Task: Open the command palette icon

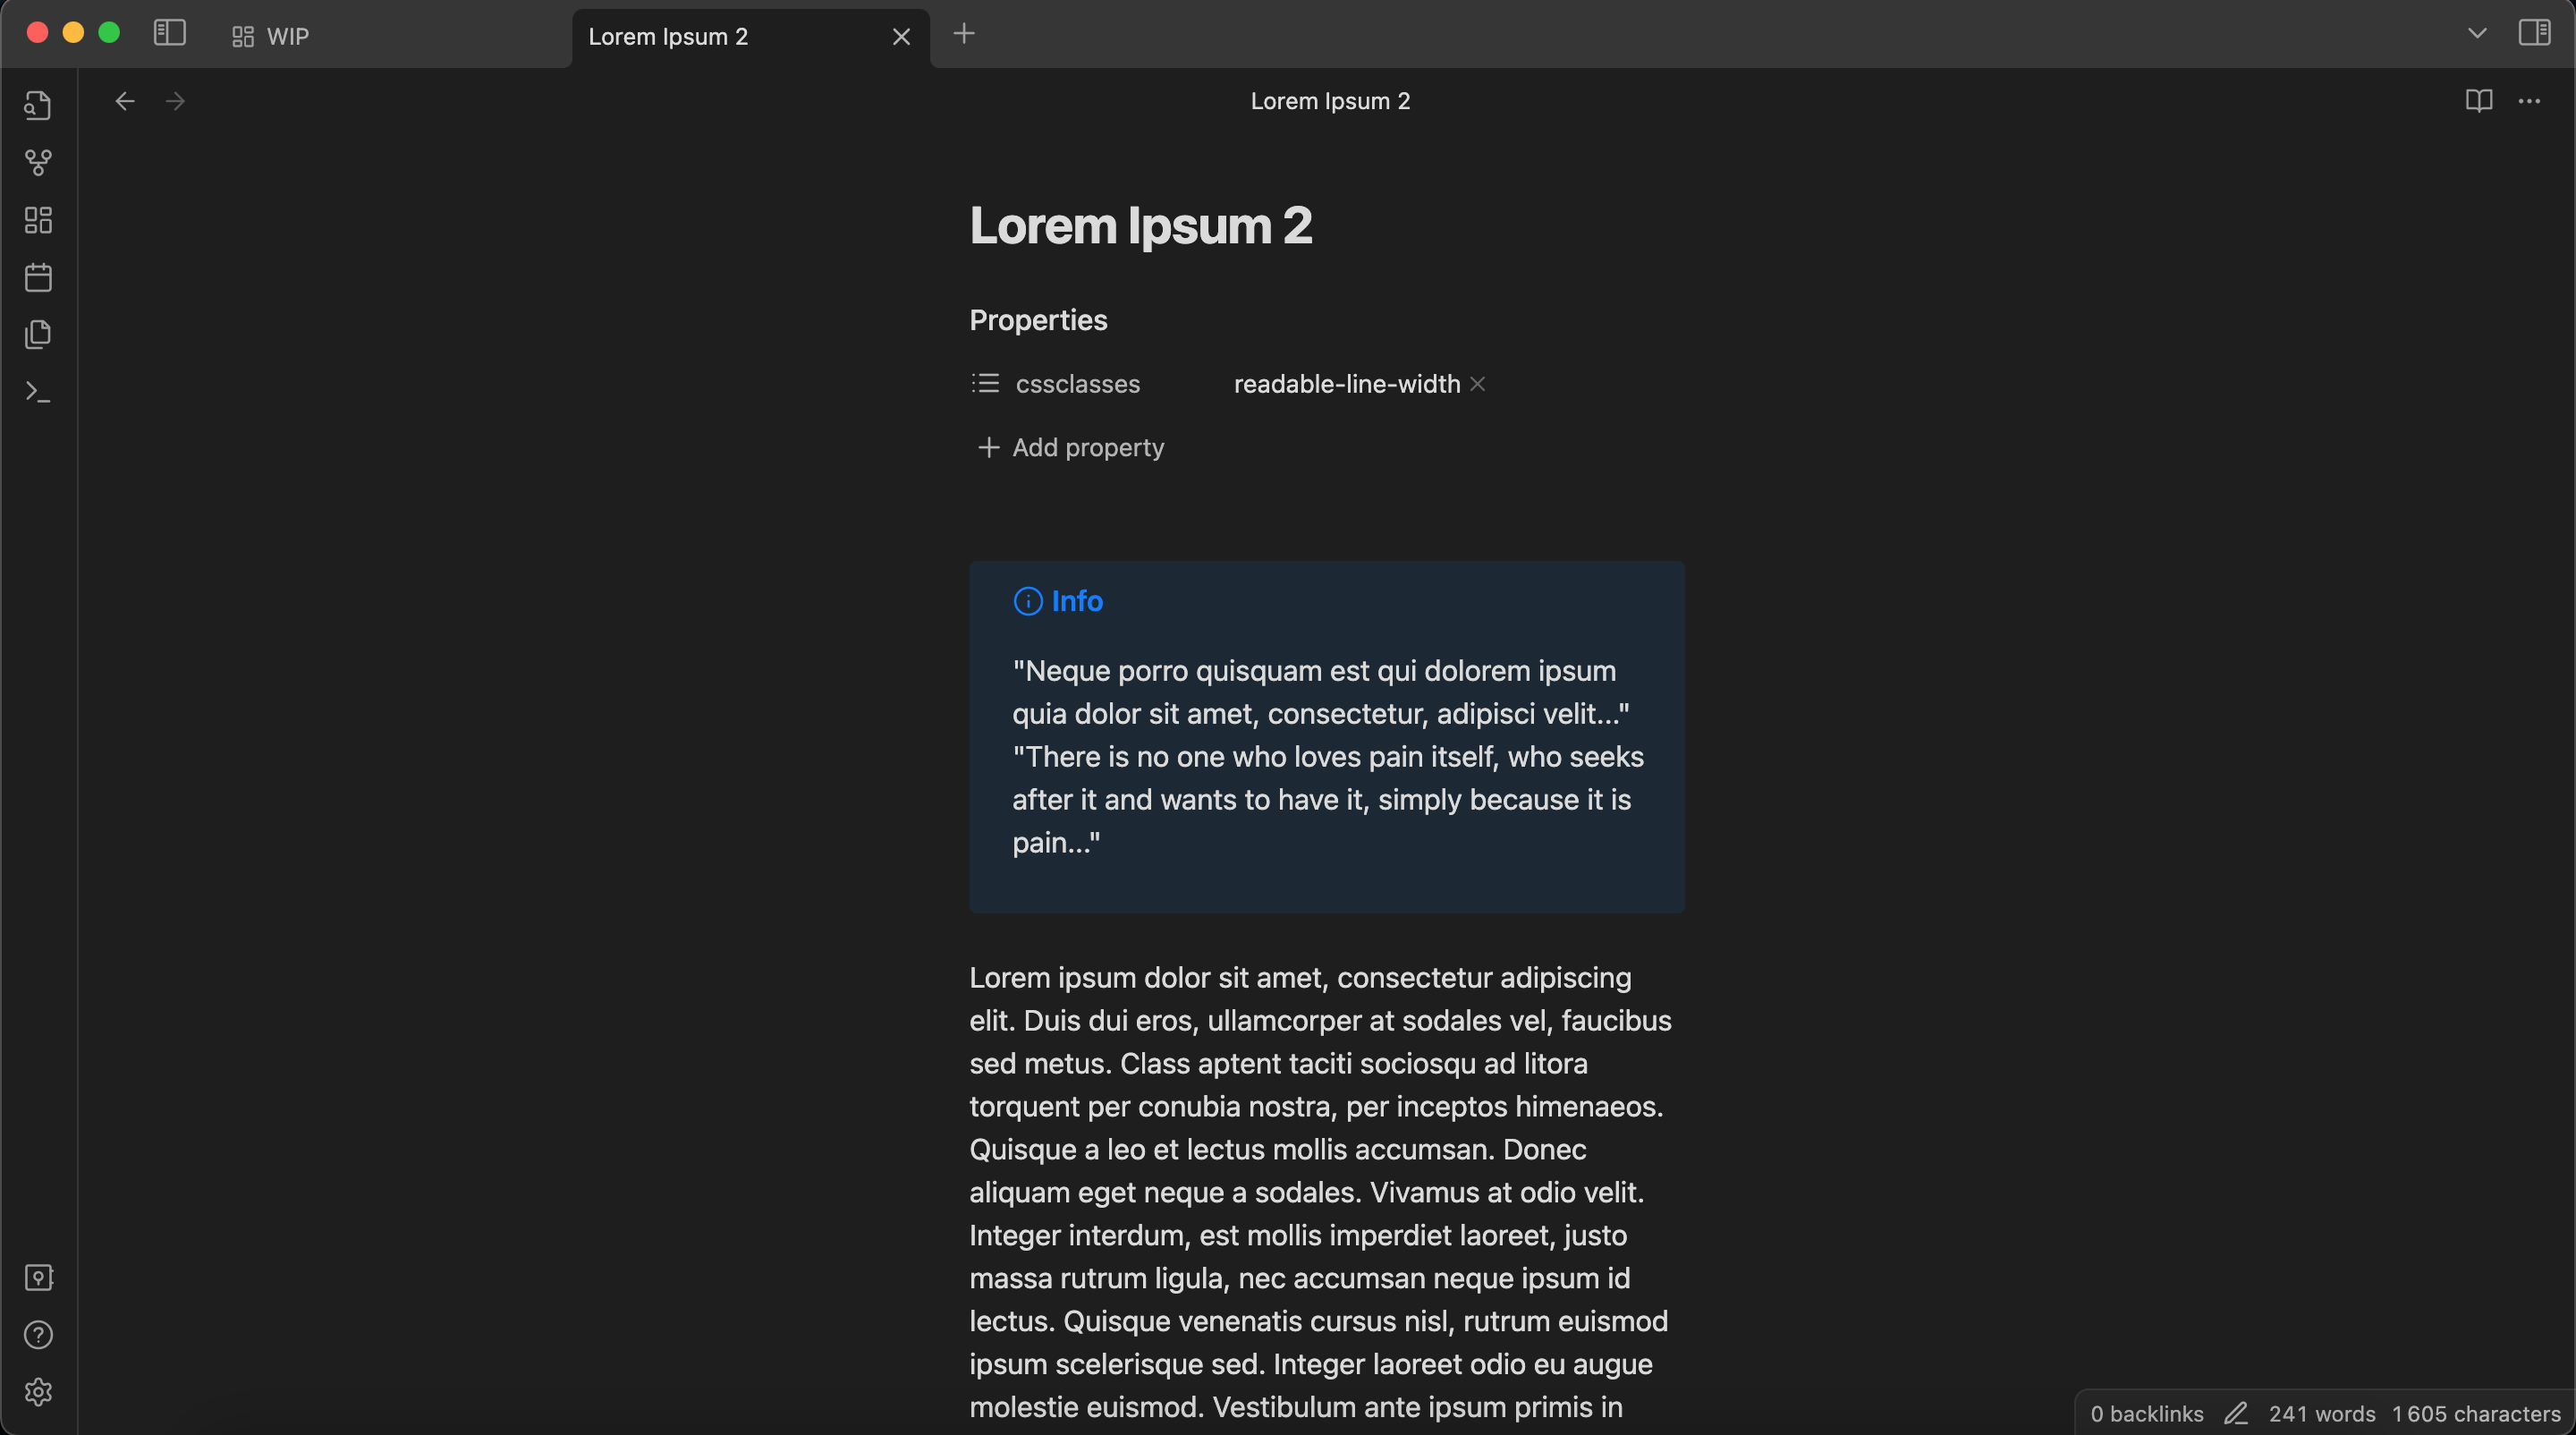Action: pos(38,392)
